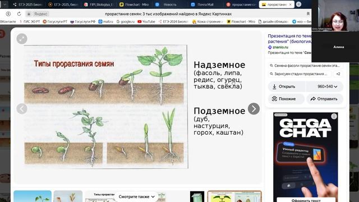
Task: Close the active прорастание tab
Action: (291, 4)
